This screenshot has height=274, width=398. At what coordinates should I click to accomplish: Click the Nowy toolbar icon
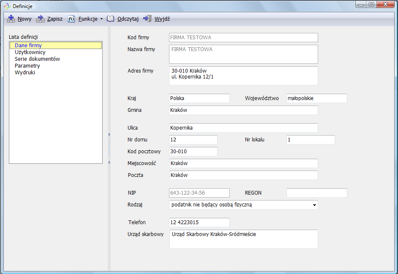click(11, 19)
